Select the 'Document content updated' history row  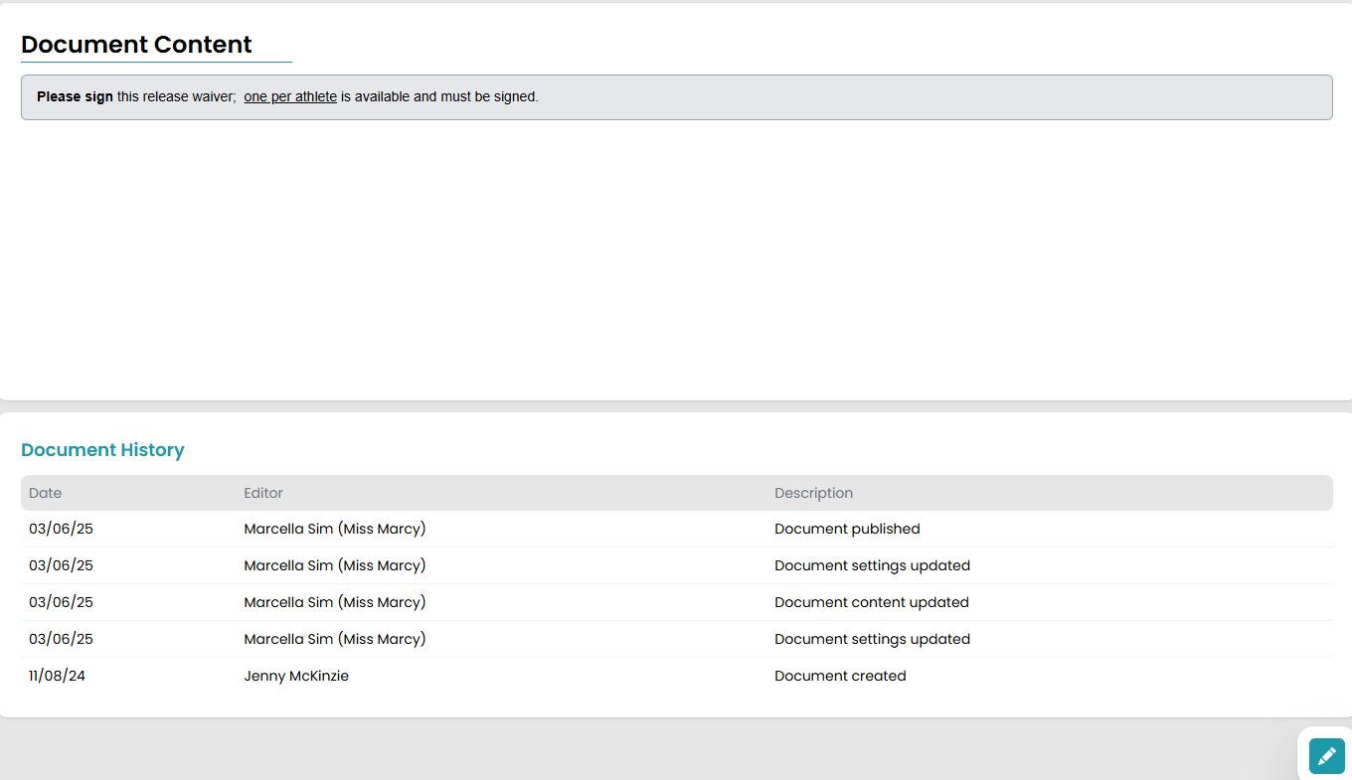pos(676,602)
